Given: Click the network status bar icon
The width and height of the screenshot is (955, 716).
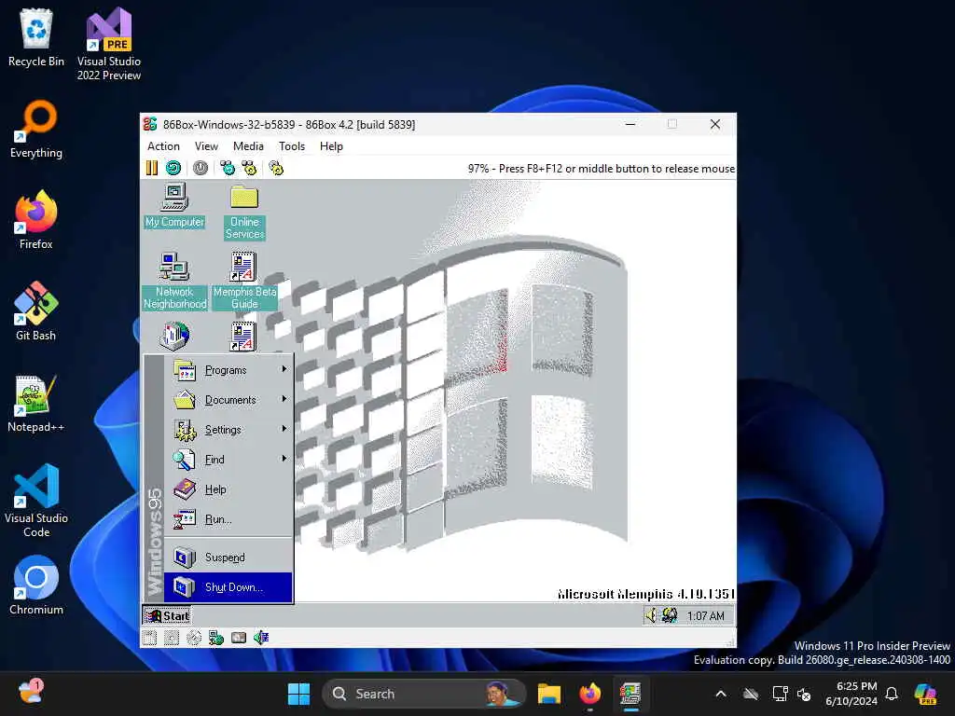Looking at the screenshot, I should 216,638.
